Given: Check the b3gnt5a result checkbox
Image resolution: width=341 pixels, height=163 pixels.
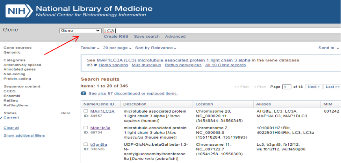Looking at the screenshot, I should coord(86,144).
